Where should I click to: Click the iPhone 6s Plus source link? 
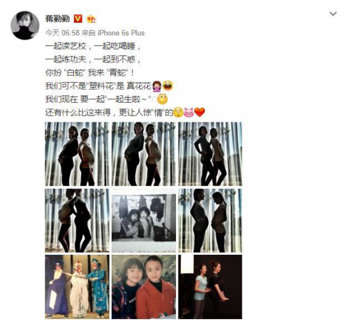tap(121, 33)
